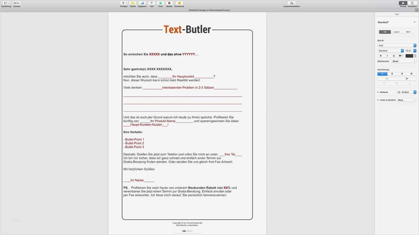Toggle bold formatting
The width and height of the screenshot is (419, 235).
tap(381, 56)
